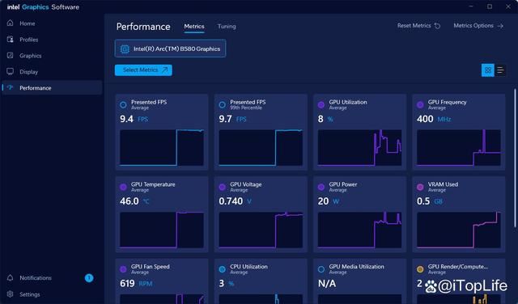518x304 pixels.
Task: Select the Performance gauge icon in sidebar
Action: point(11,88)
